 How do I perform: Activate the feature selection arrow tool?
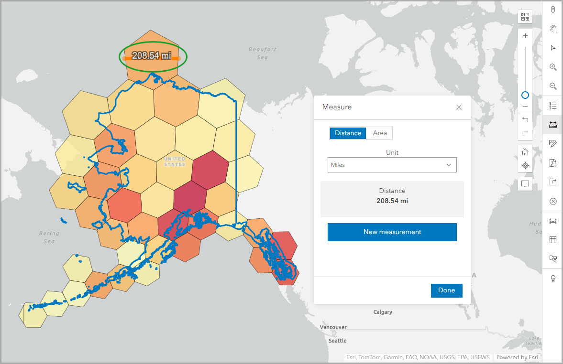tap(553, 48)
